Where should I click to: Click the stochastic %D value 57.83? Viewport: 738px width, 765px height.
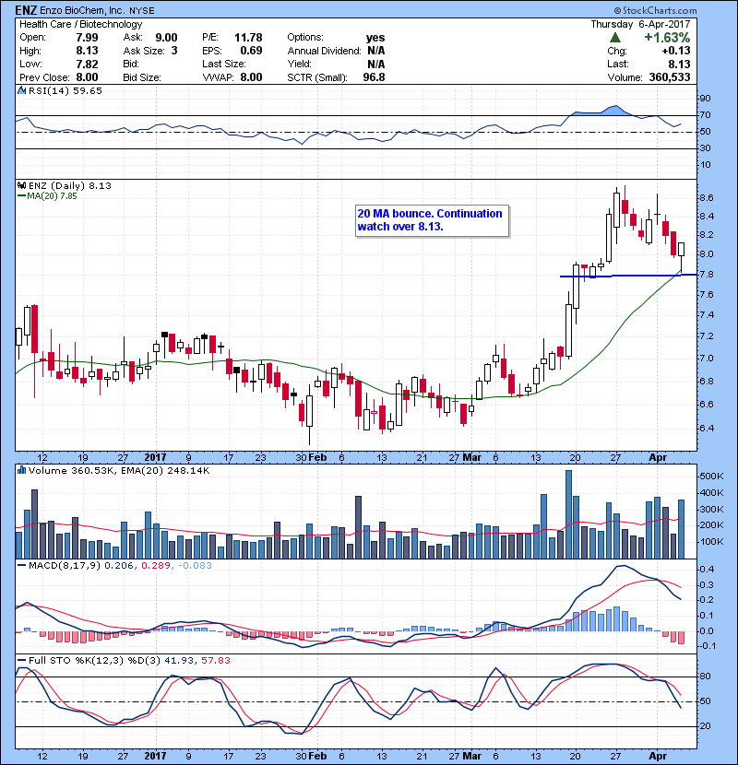coord(215,660)
